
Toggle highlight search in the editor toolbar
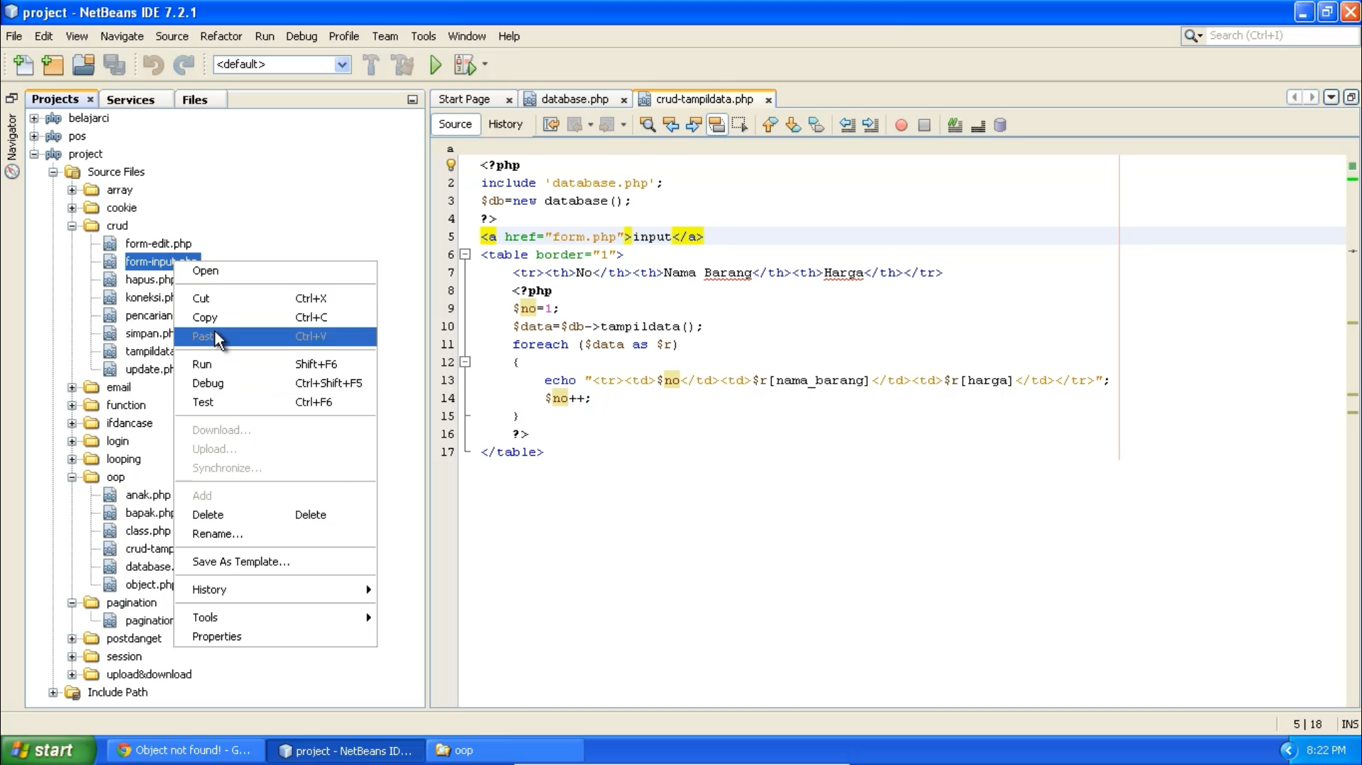pyautogui.click(x=716, y=125)
